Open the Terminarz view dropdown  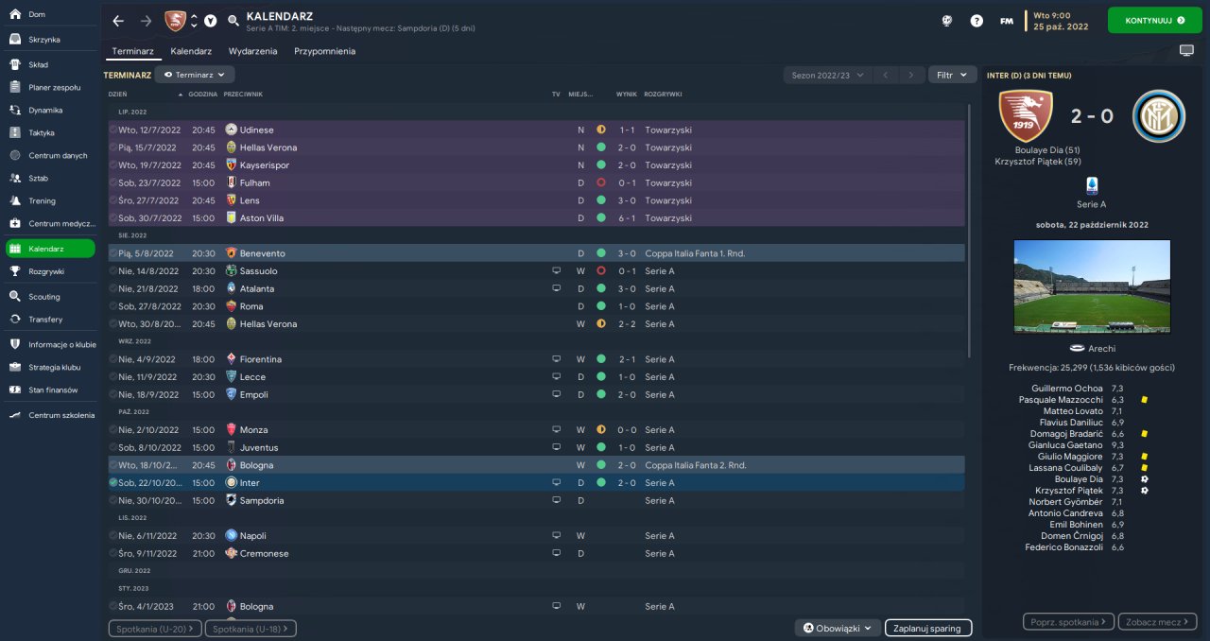pyautogui.click(x=195, y=74)
